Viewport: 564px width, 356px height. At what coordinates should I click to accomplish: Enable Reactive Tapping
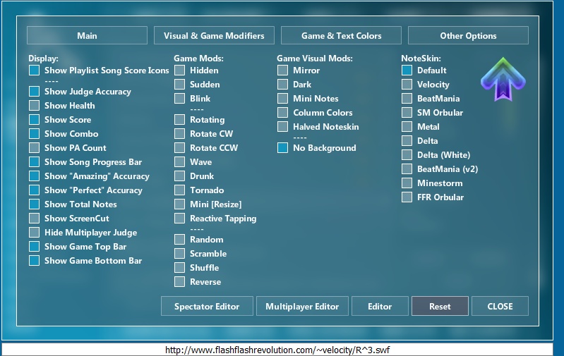pyautogui.click(x=179, y=219)
